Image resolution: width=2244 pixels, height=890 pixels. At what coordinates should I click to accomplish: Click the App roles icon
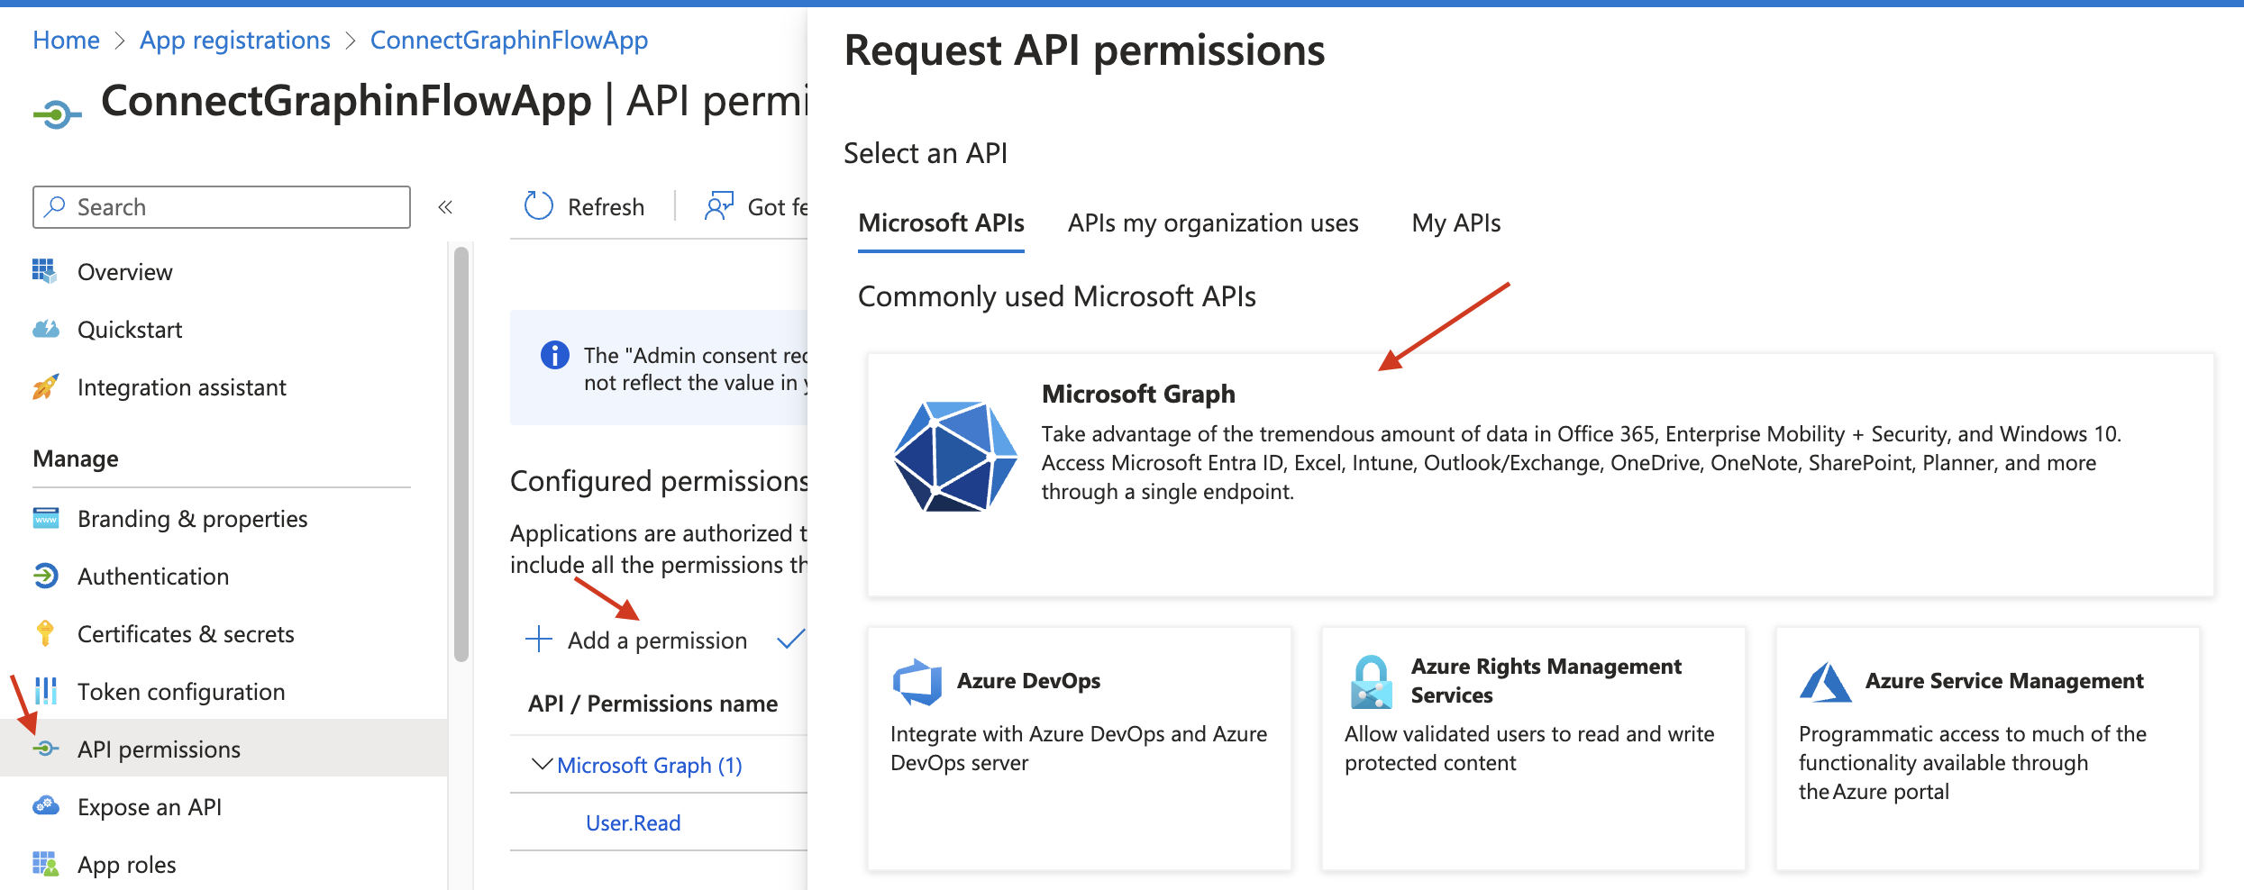point(45,864)
